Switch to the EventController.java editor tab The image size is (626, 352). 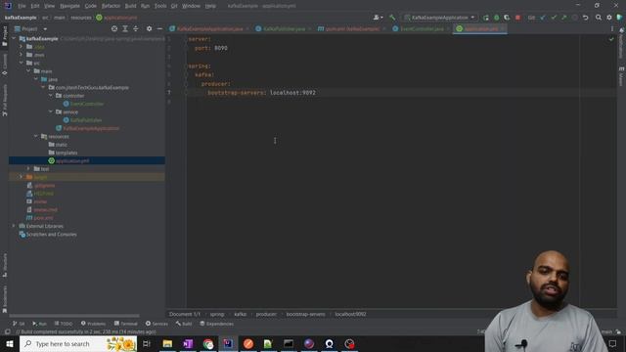[x=422, y=28]
